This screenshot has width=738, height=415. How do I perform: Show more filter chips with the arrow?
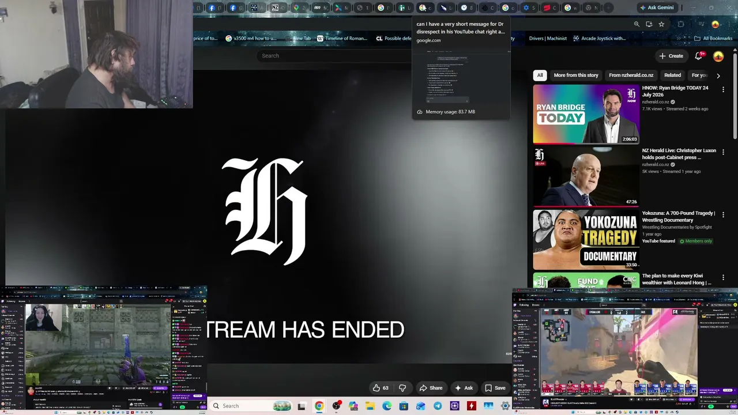pyautogui.click(x=718, y=76)
